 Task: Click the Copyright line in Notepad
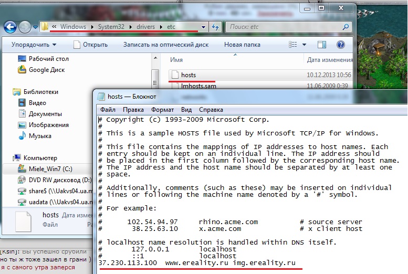tap(184, 120)
